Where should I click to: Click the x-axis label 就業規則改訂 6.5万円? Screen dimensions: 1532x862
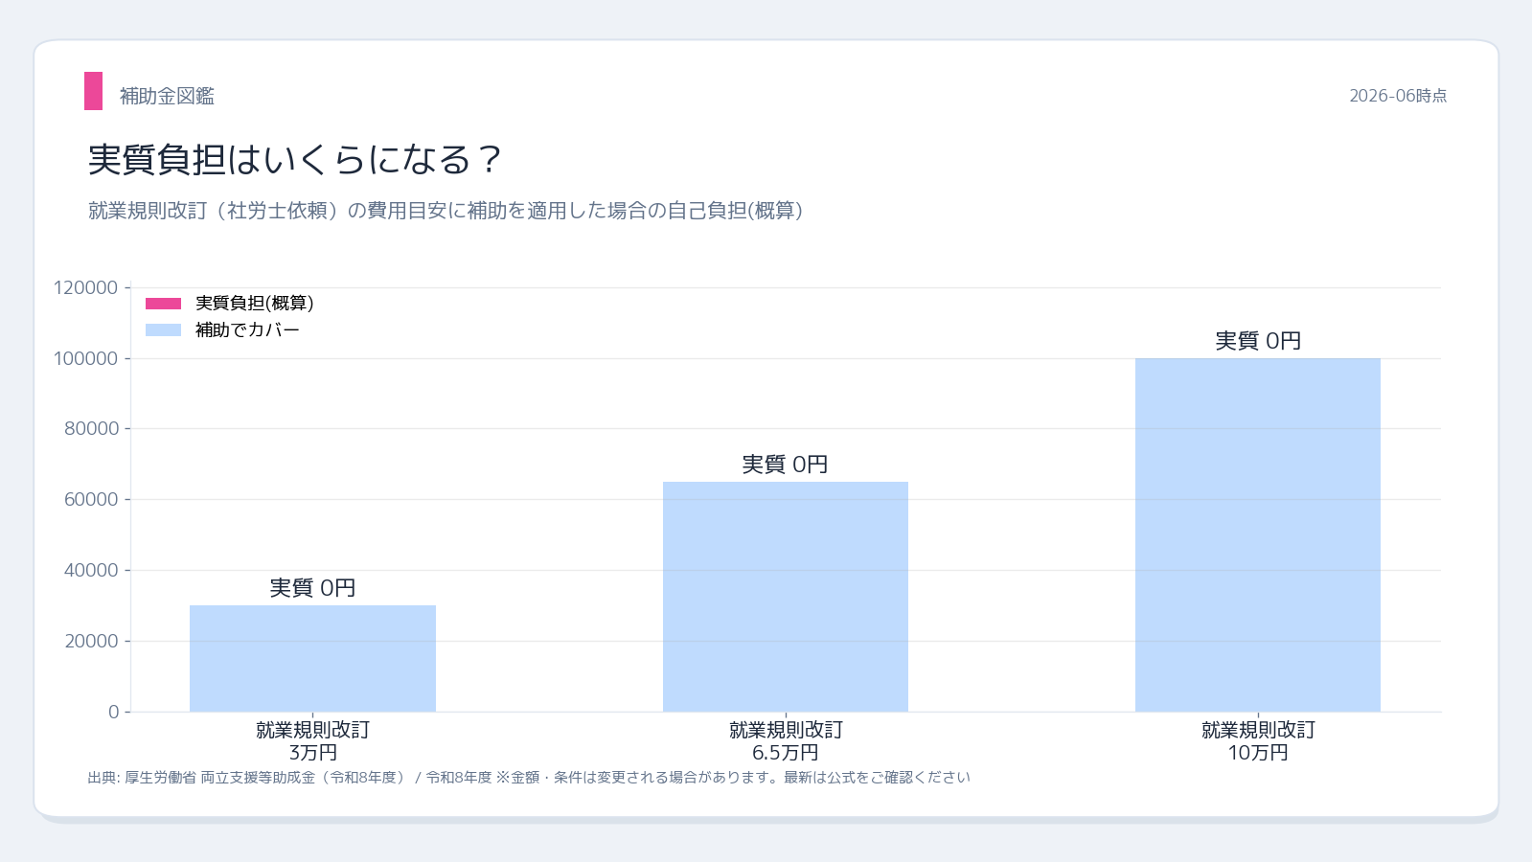786,741
